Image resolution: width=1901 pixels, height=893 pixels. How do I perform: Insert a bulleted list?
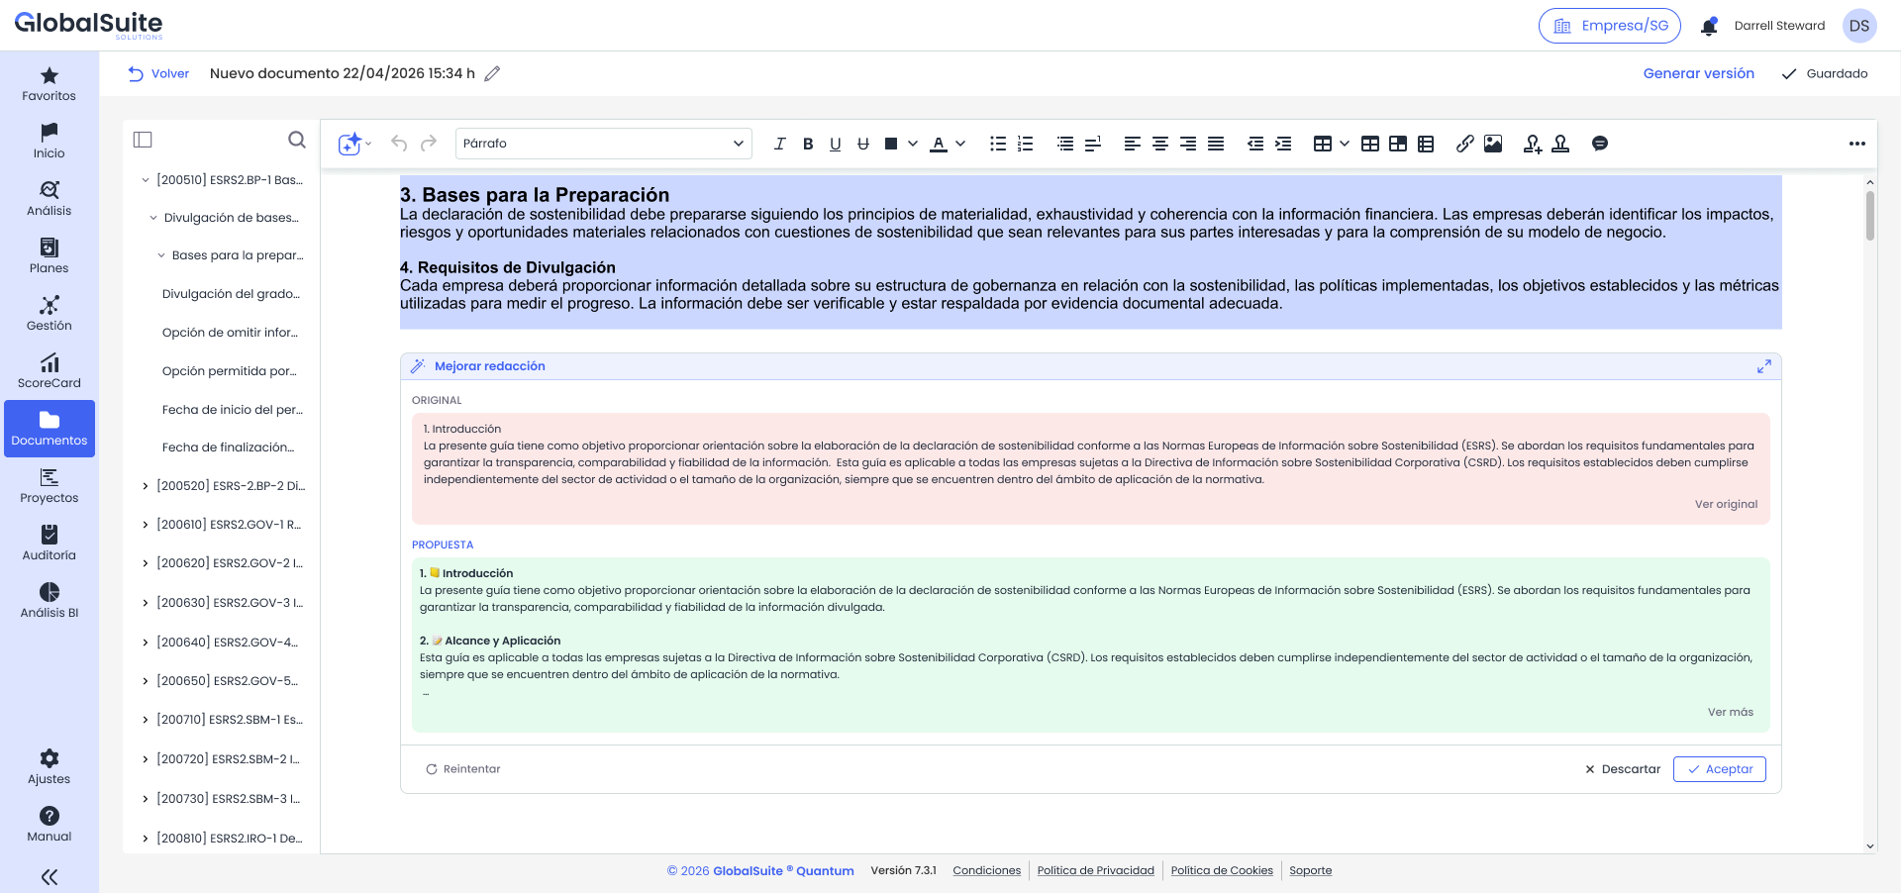coord(998,144)
